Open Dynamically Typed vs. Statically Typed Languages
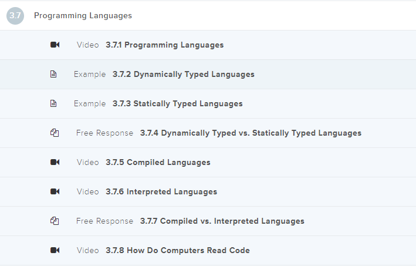This screenshot has height=266, width=416. pyautogui.click(x=251, y=133)
